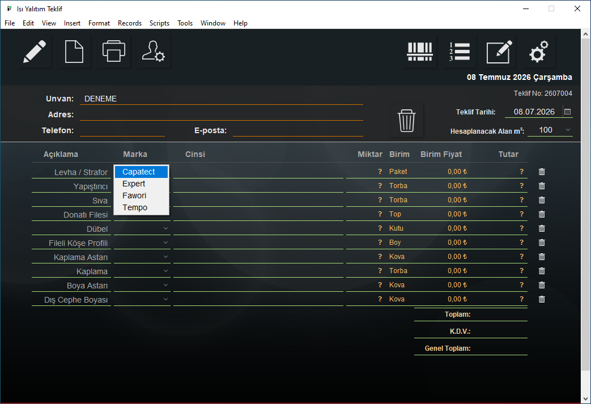Open the Format menu

[x=99, y=23]
